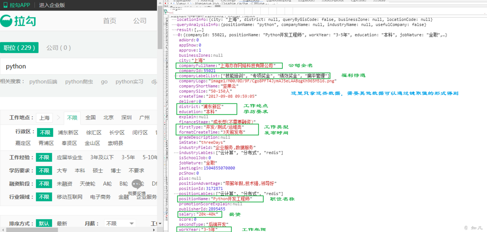Image resolution: width=487 pixels, height=232 pixels.
Task: Open the 上海 work location selector
Action: point(44,118)
